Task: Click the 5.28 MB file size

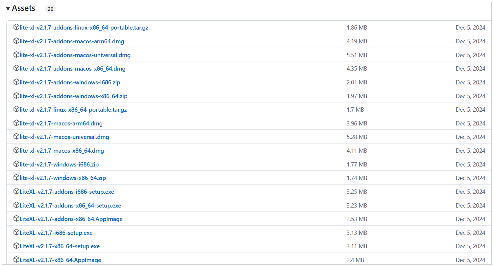Action: point(357,137)
